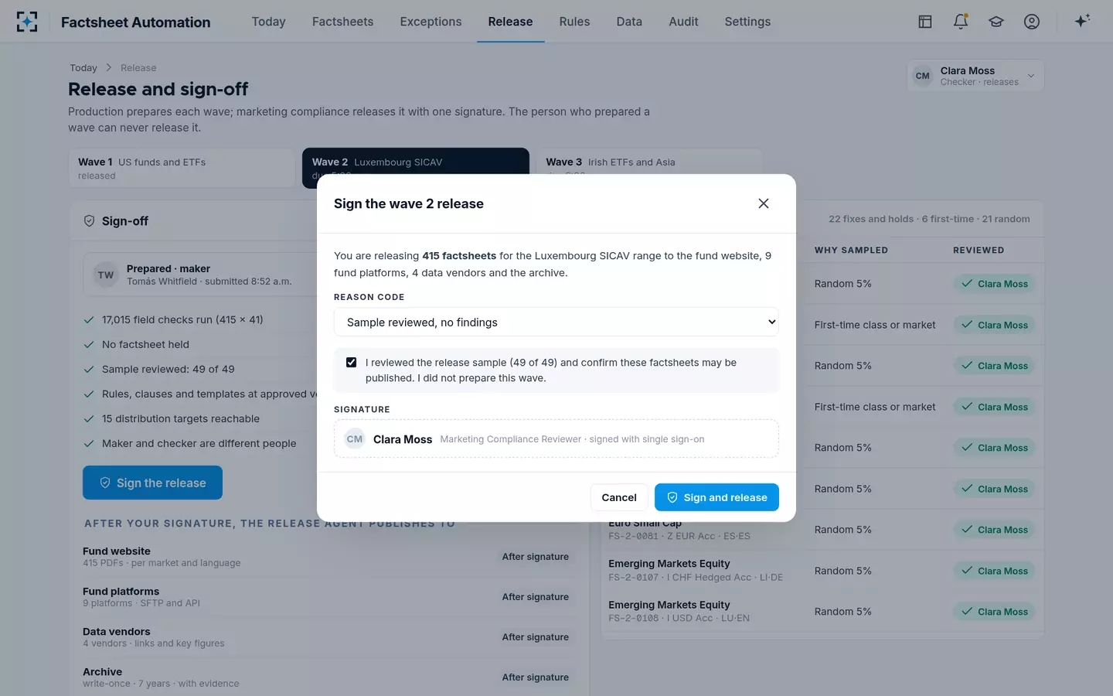Click the REVIEWED column header
The height and width of the screenshot is (696, 1113).
[x=979, y=251]
